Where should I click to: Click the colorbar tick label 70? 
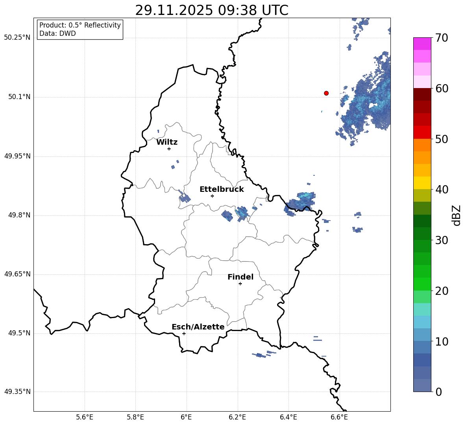(x=442, y=38)
